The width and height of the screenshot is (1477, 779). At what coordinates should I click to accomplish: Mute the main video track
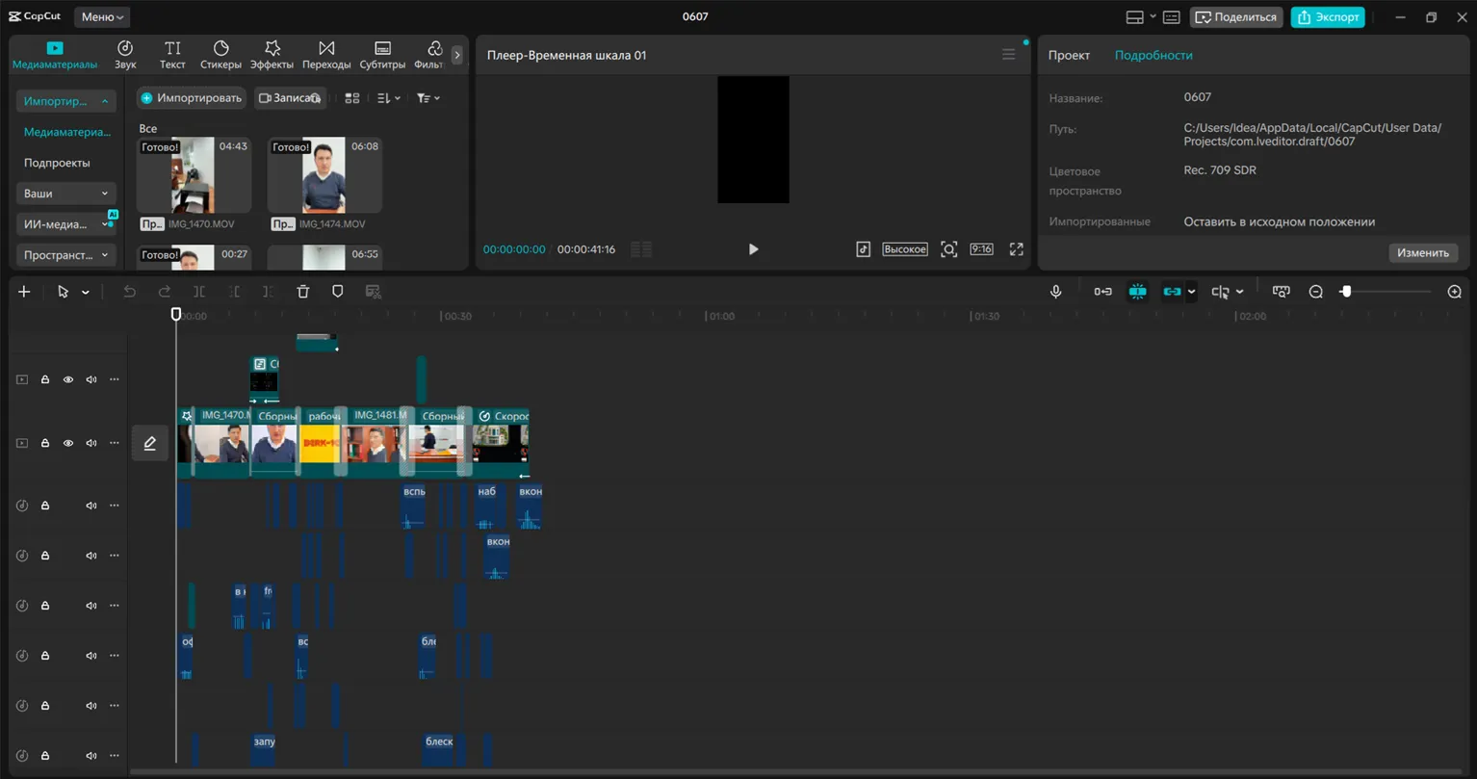coord(91,443)
